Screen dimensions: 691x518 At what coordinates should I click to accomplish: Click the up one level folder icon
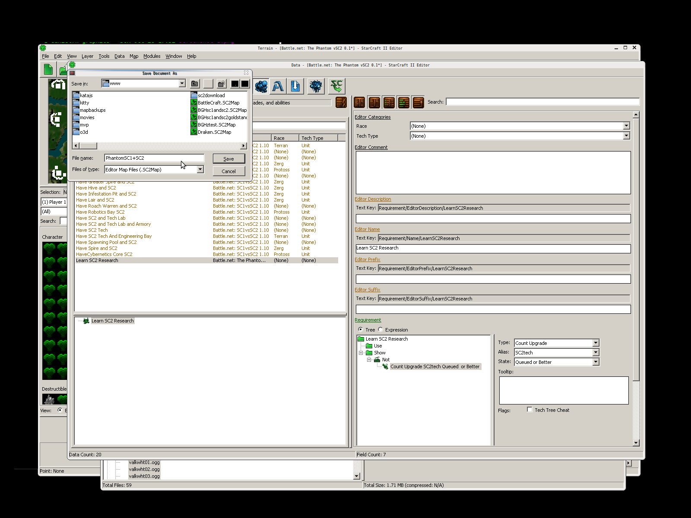(x=195, y=84)
